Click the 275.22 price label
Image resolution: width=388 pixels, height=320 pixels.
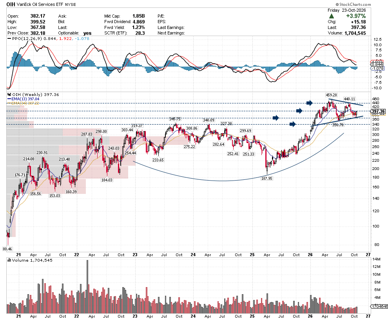pyautogui.click(x=189, y=146)
